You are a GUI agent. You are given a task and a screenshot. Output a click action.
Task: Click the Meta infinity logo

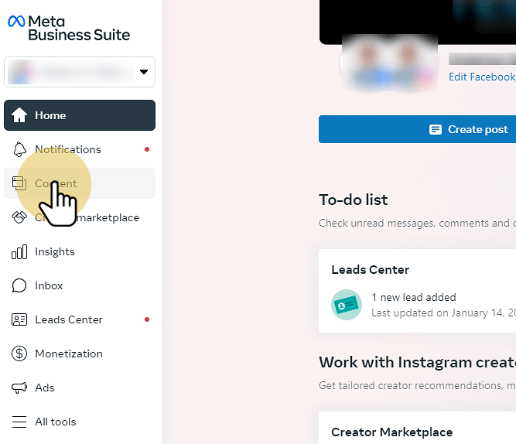(x=16, y=22)
